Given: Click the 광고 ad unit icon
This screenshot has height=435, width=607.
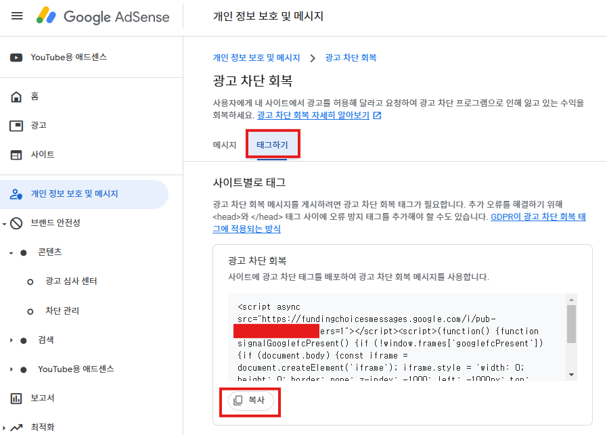Looking at the screenshot, I should coord(16,126).
